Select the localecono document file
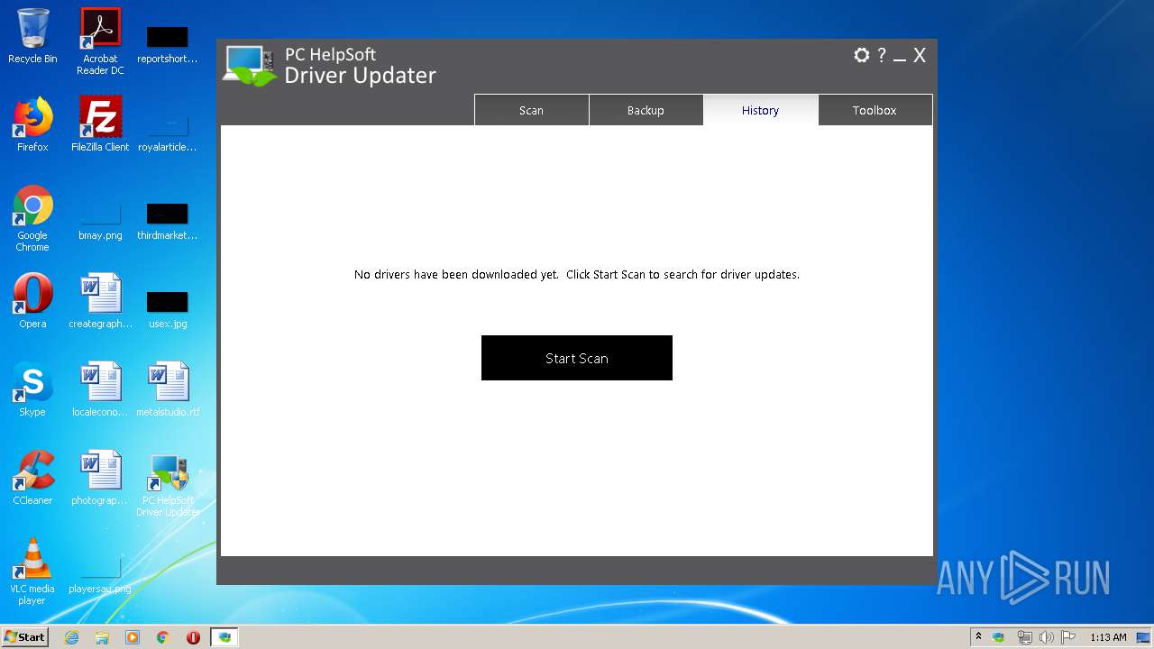1154x649 pixels. [100, 389]
